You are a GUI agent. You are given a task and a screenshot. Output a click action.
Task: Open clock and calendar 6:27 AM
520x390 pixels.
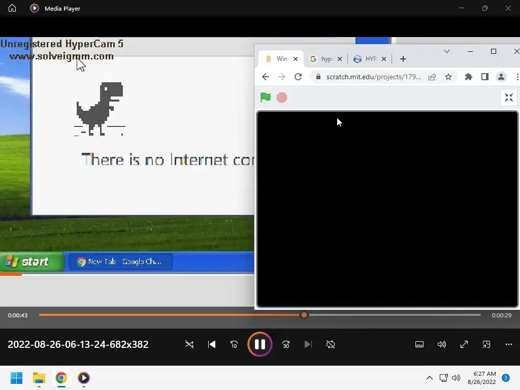coord(482,378)
